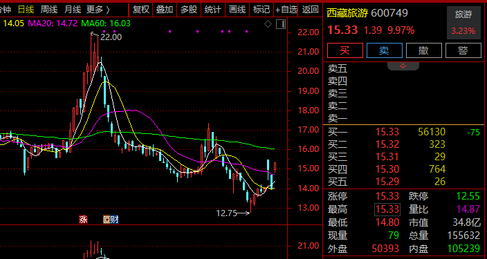This screenshot has width=487, height=259.
Task: Click the 警 alert button
Action: pos(463,50)
